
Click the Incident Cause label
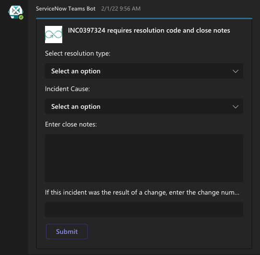click(x=68, y=89)
